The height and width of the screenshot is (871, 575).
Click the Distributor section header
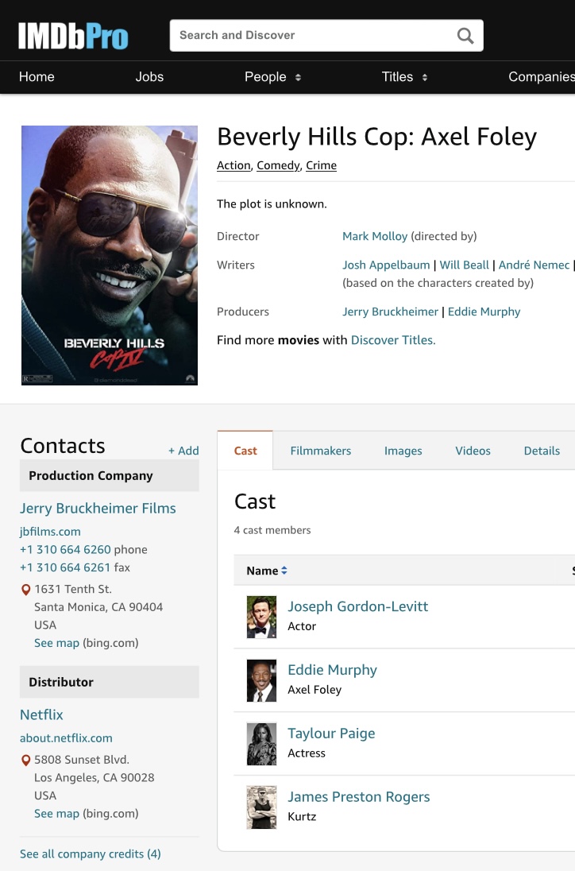coord(110,682)
